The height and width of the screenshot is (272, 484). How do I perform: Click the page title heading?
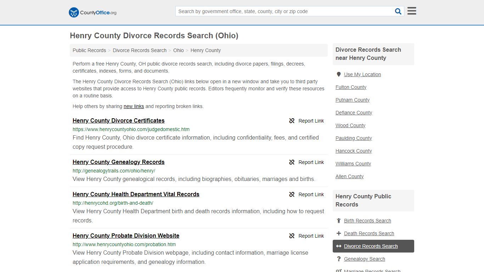[154, 35]
